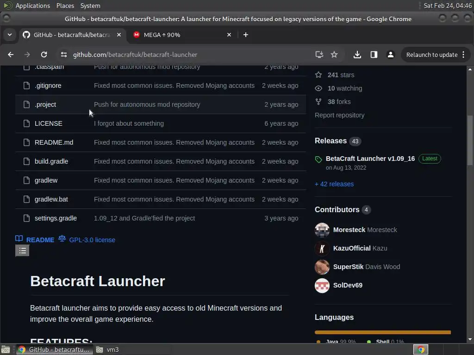Screen dimensions: 474x355
Task: Open the LICENSE file
Action: click(x=48, y=123)
